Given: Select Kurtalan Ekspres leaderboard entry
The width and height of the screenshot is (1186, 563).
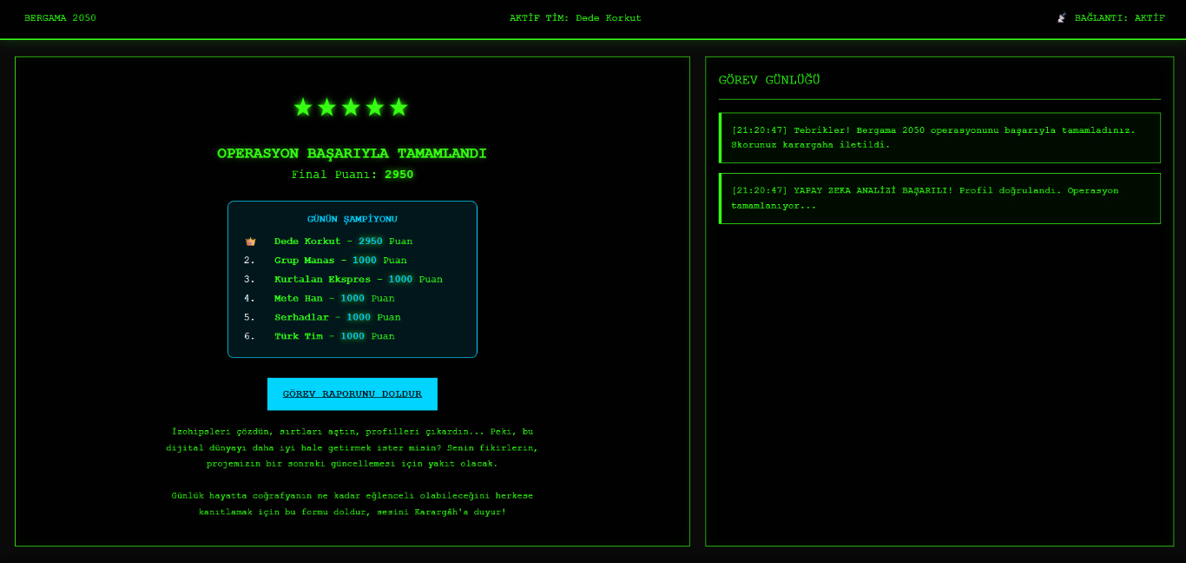Looking at the screenshot, I should coord(358,280).
